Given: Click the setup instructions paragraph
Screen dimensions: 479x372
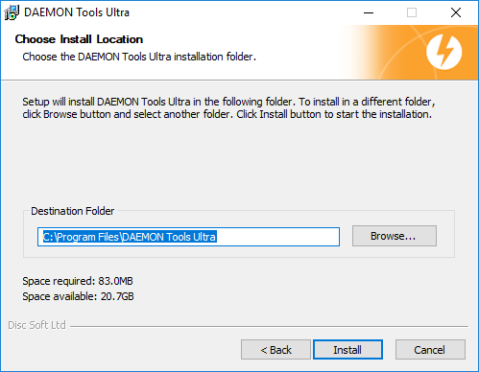Looking at the screenshot, I should pyautogui.click(x=228, y=108).
